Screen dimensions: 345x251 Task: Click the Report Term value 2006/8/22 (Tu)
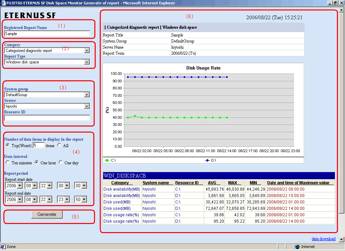[184, 53]
